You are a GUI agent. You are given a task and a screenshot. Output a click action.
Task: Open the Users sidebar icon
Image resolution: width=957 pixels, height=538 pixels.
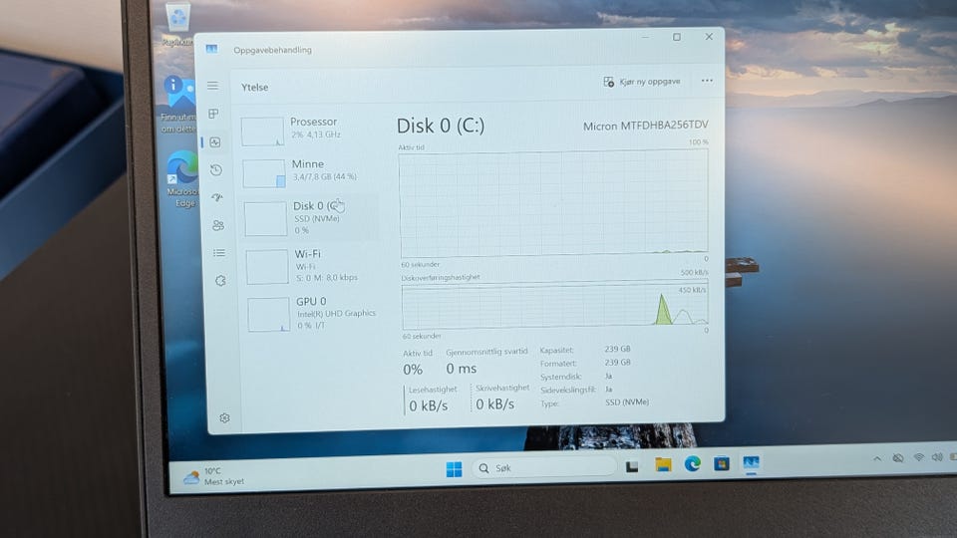point(218,226)
